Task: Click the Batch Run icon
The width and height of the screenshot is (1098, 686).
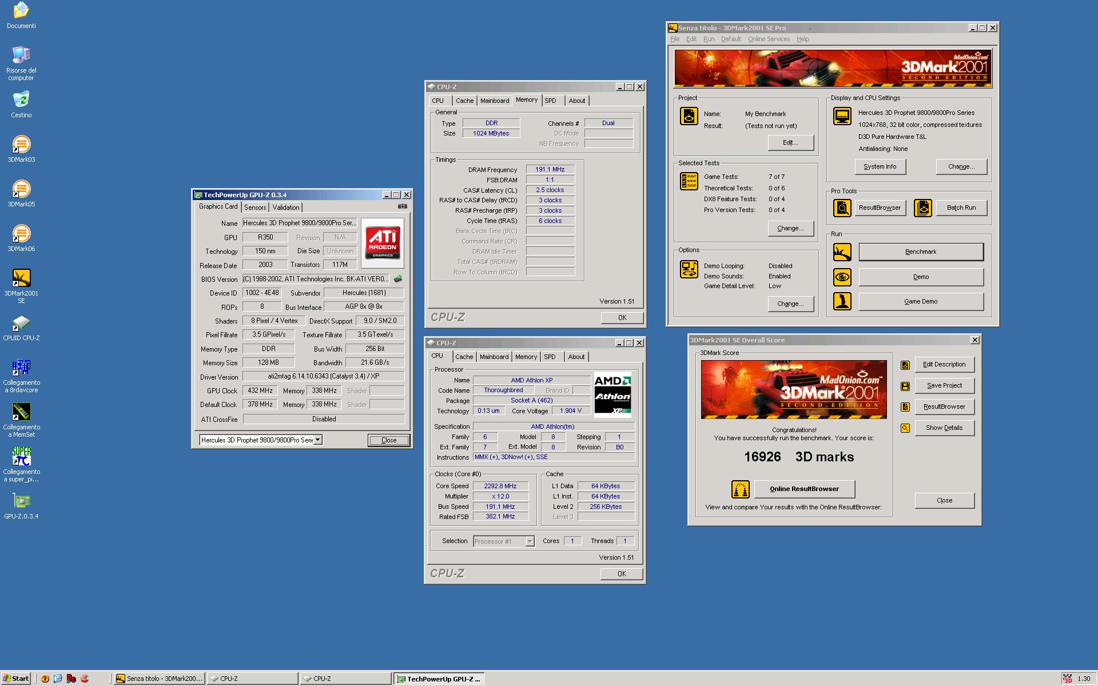Action: 922,208
